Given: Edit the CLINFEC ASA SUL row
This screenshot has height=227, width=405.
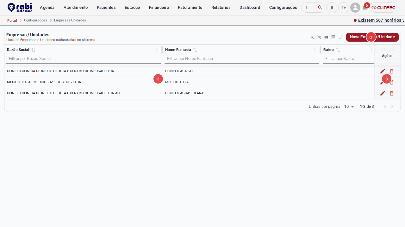Looking at the screenshot, I should pyautogui.click(x=383, y=71).
